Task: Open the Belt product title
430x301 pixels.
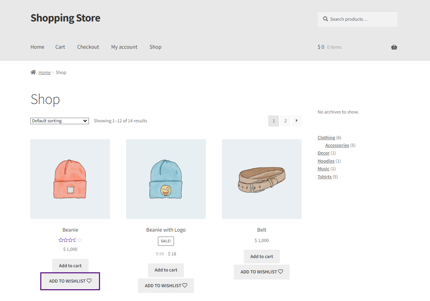Action: click(262, 230)
